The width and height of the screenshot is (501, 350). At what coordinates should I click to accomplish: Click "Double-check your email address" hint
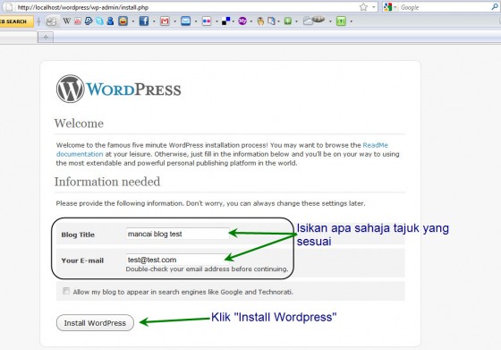207,269
